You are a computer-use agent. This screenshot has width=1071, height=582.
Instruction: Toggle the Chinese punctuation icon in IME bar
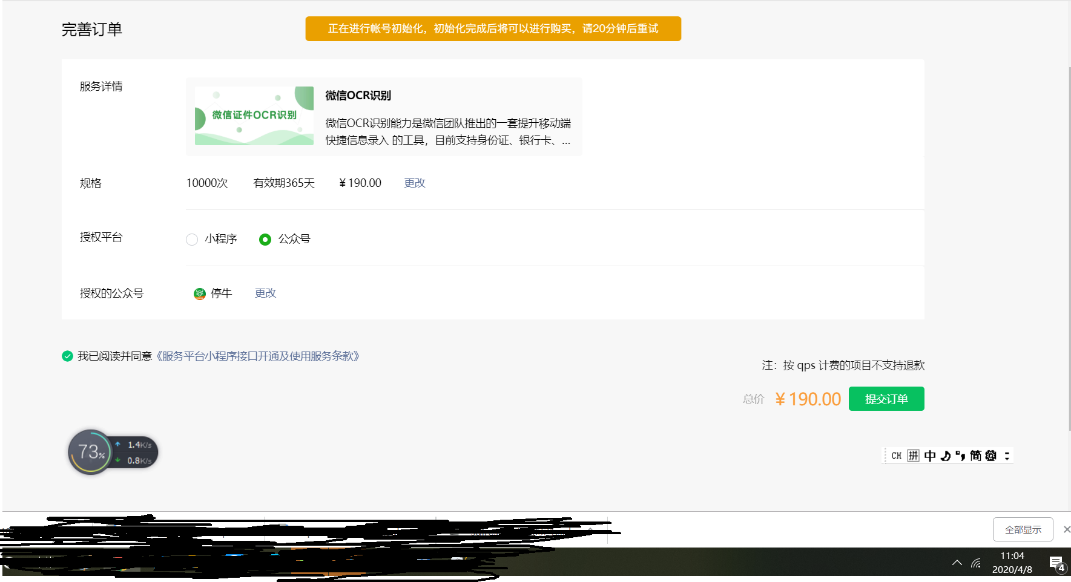click(x=960, y=456)
